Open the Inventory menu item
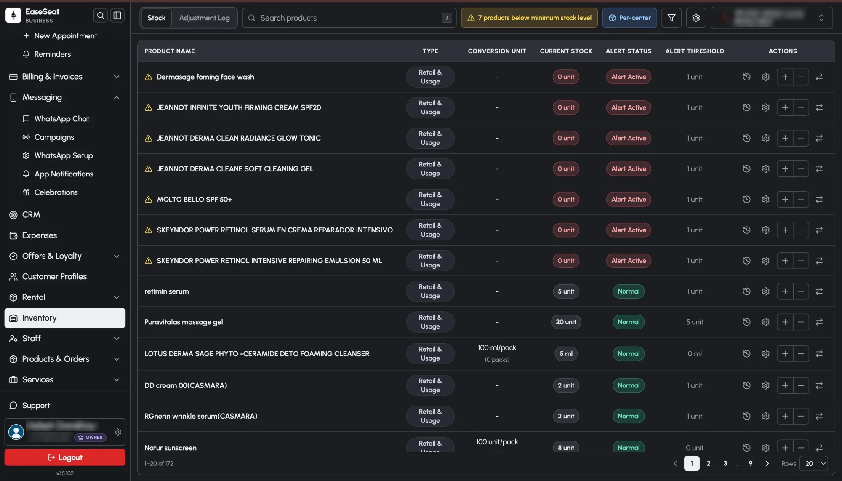Viewport: 842px width, 481px height. click(x=65, y=318)
